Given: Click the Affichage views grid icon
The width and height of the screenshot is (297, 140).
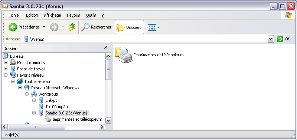Looking at the screenshot, I should [x=152, y=27].
